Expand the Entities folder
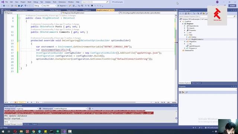 [187, 37]
